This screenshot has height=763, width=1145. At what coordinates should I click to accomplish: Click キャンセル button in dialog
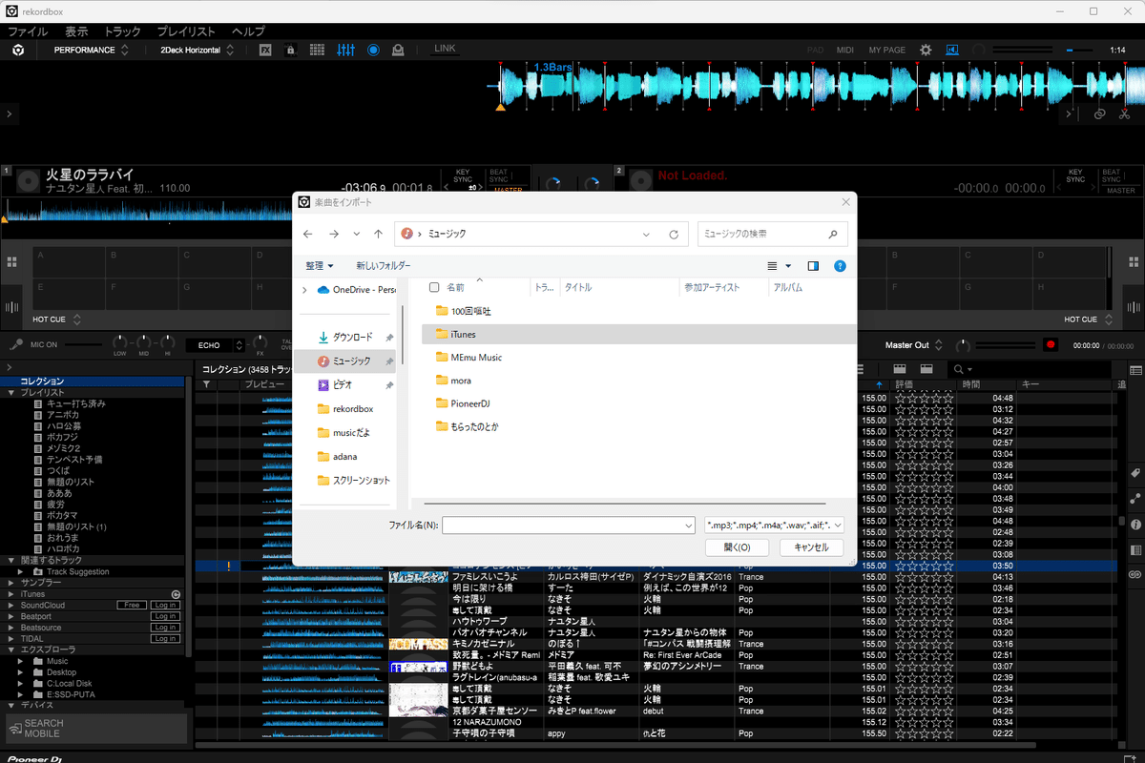click(x=811, y=547)
